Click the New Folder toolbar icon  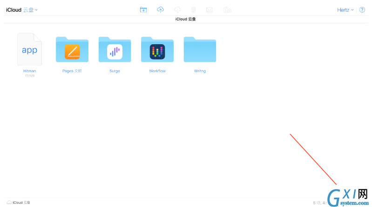[x=143, y=10]
